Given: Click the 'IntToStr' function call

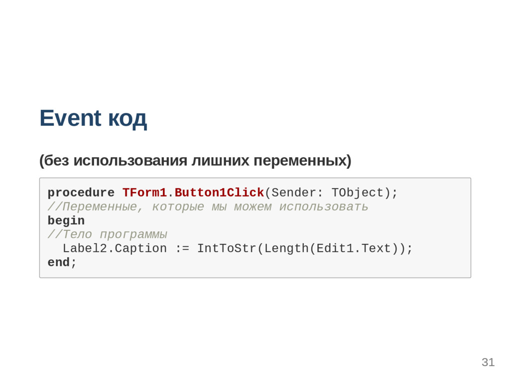Looking at the screenshot, I should pos(227,249).
